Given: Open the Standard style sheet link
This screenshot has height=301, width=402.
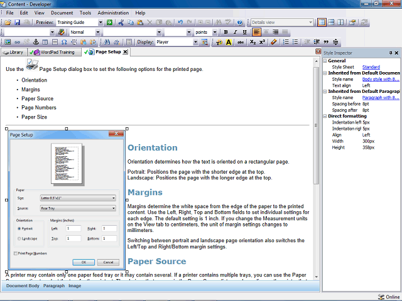Looking at the screenshot, I should [x=371, y=67].
